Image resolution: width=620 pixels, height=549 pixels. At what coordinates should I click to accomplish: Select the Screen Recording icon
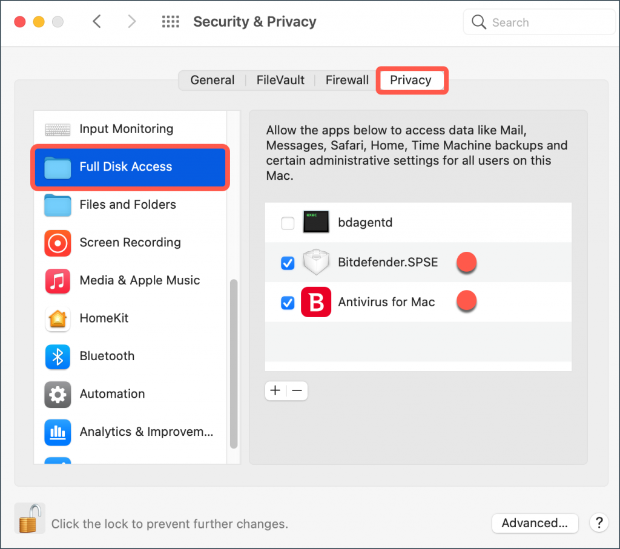[x=58, y=243]
